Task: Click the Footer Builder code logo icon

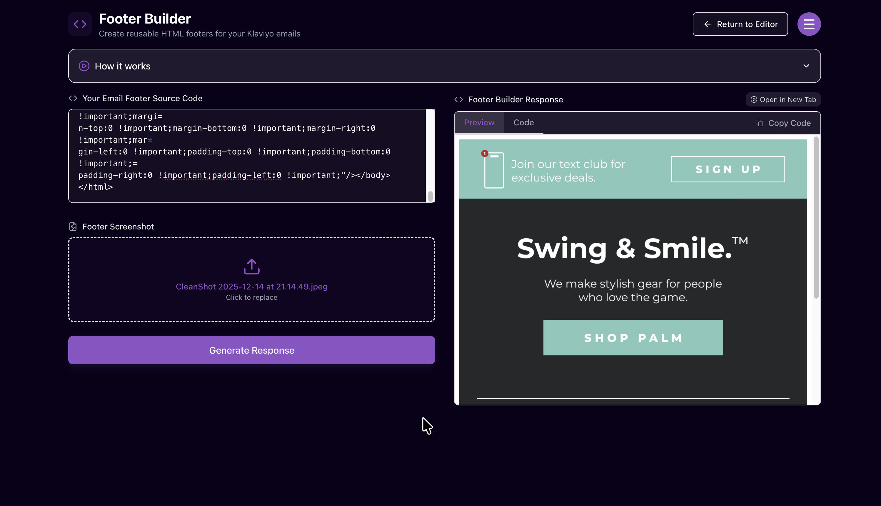Action: (80, 24)
